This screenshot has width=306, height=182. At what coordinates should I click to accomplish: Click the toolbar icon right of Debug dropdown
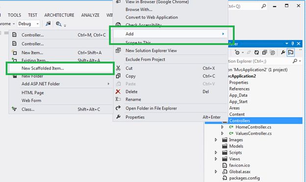point(48,24)
